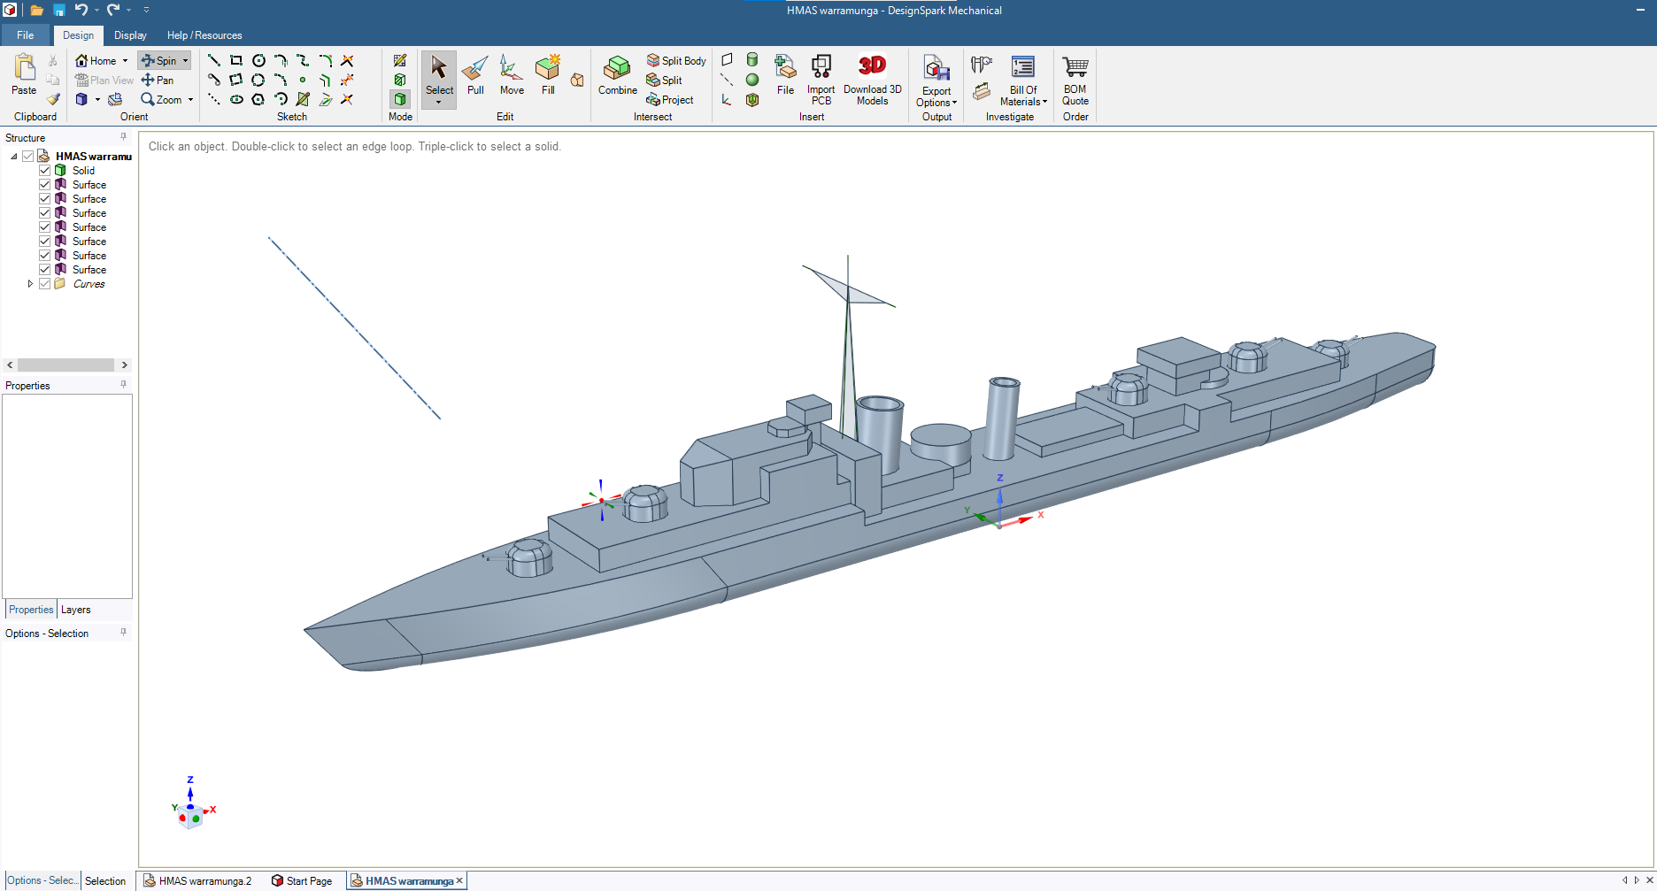
Task: Click the Combine tool icon
Action: coord(617,68)
